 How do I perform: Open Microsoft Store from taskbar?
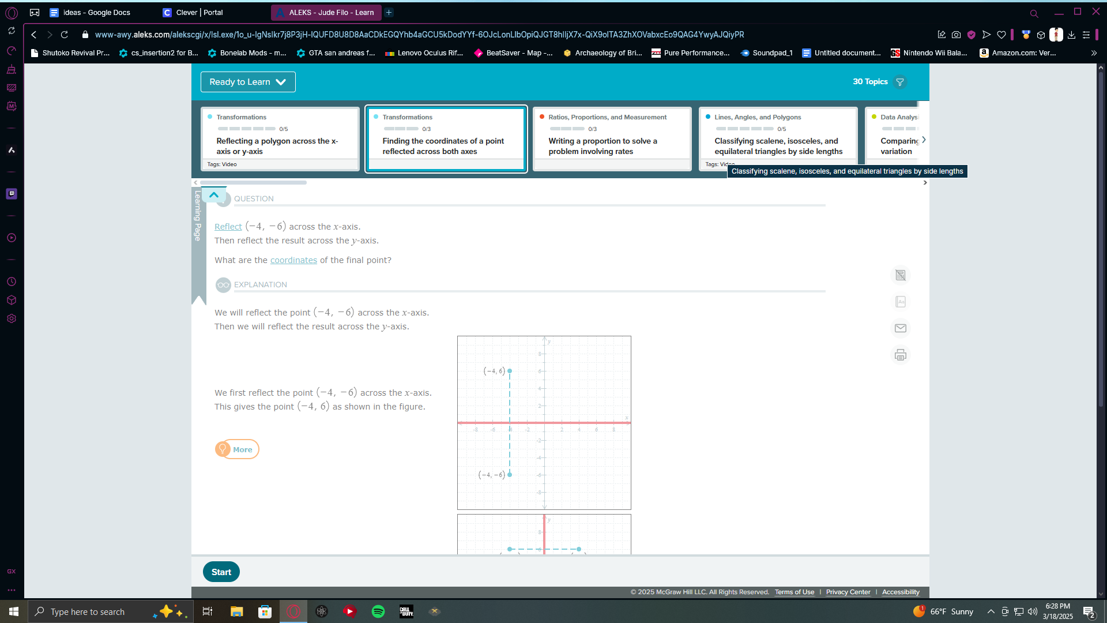pyautogui.click(x=265, y=611)
